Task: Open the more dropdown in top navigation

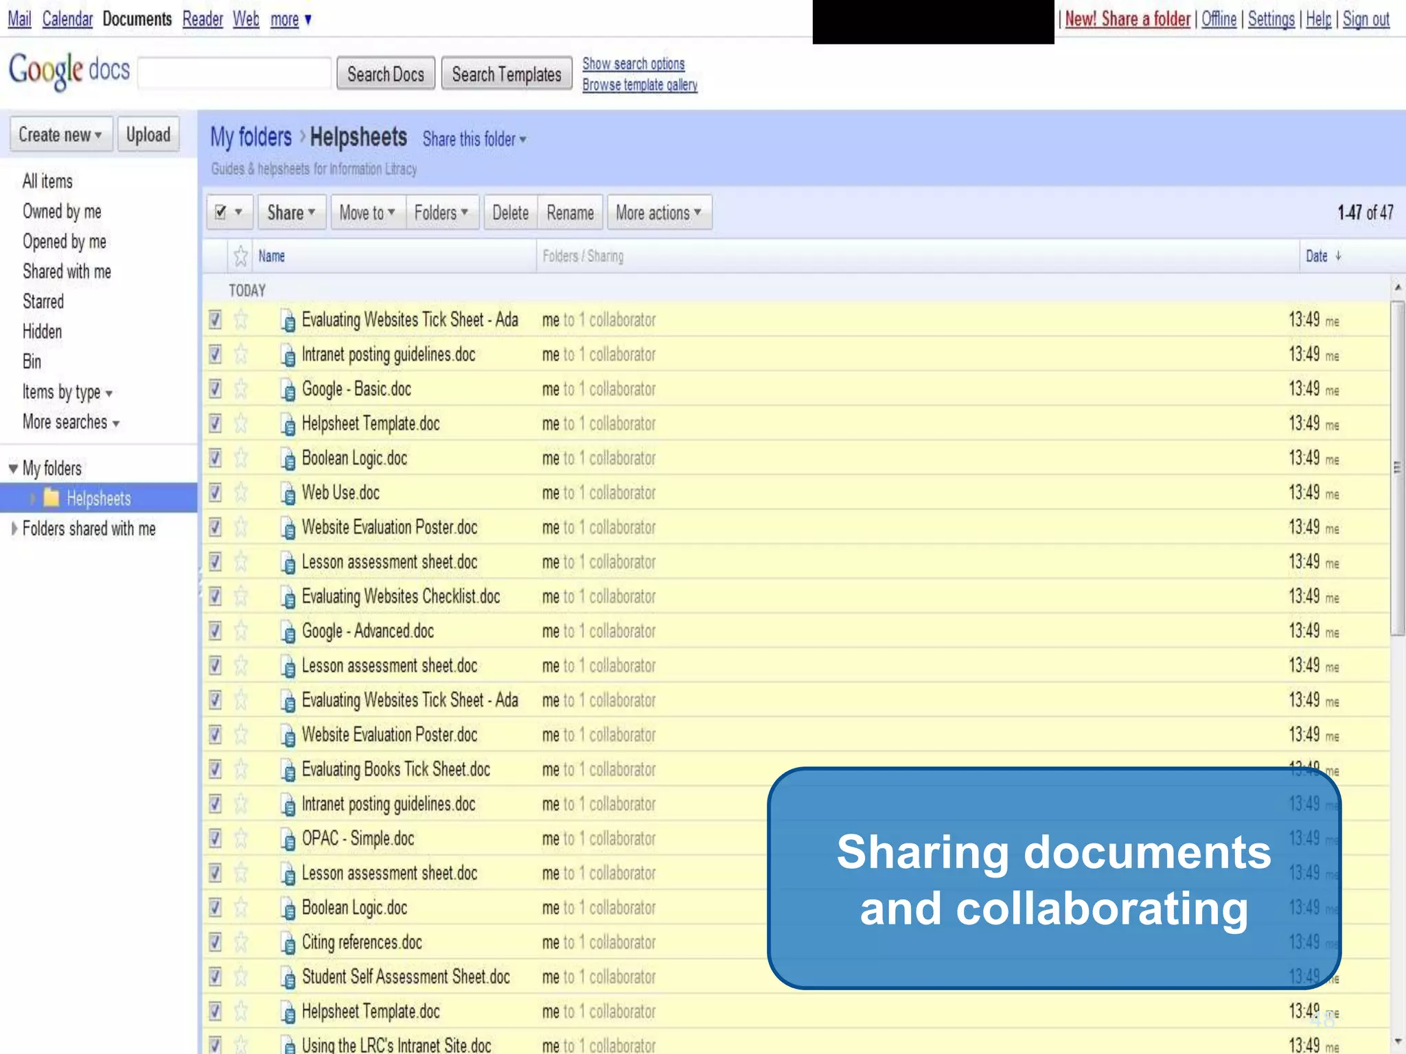Action: [x=291, y=19]
